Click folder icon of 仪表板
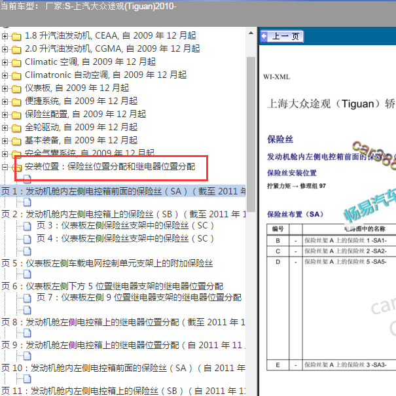 coord(16,89)
